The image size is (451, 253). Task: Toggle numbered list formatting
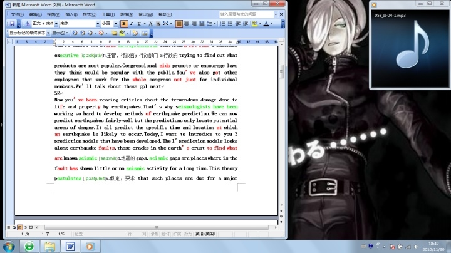pos(222,24)
